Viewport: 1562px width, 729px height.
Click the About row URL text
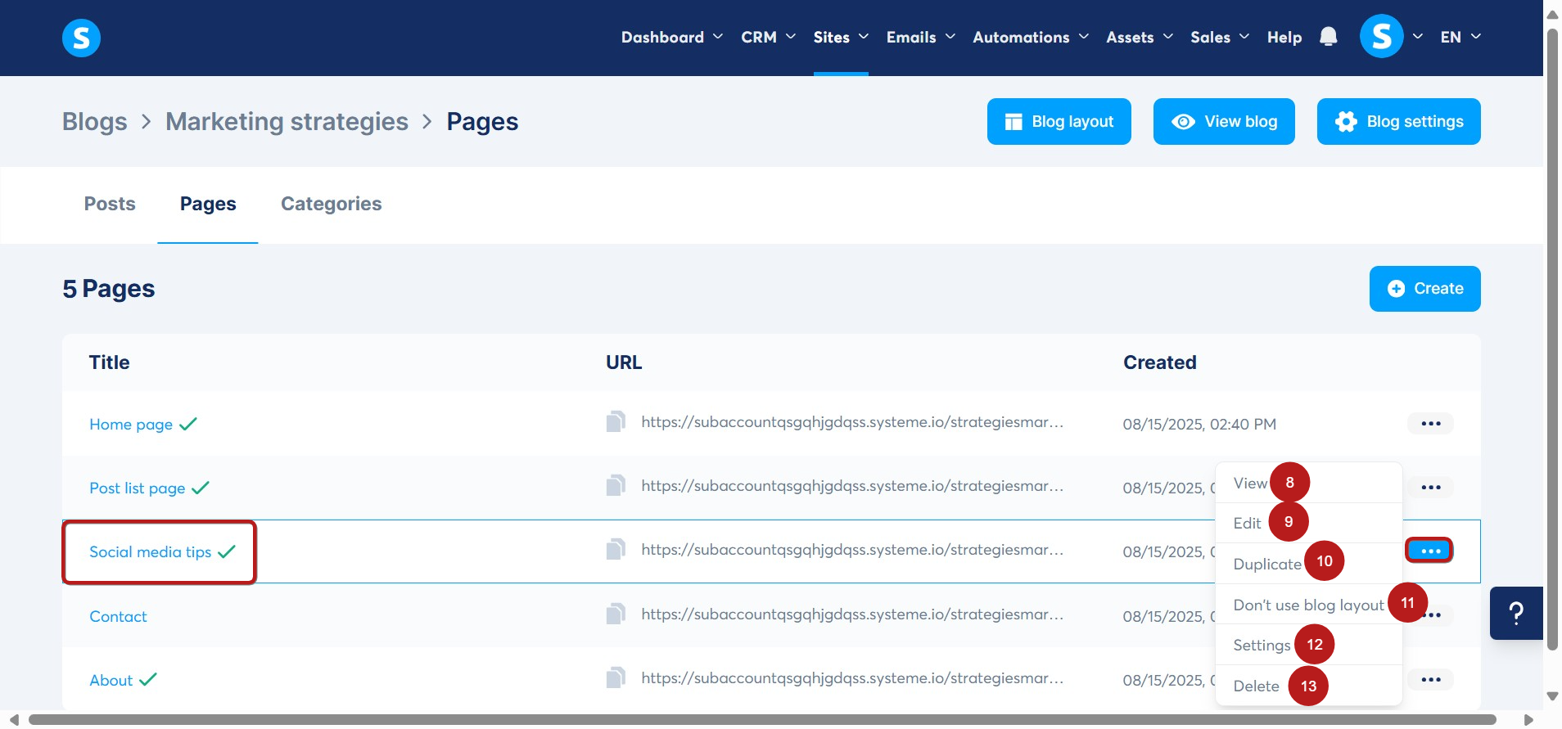coord(852,678)
